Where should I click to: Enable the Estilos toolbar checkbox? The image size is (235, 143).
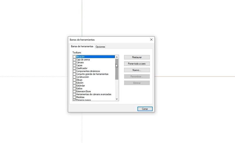(74, 89)
